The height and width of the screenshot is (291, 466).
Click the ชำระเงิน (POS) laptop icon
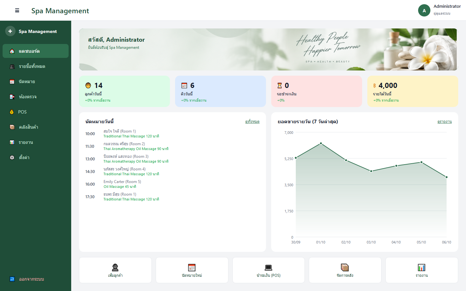click(x=269, y=267)
